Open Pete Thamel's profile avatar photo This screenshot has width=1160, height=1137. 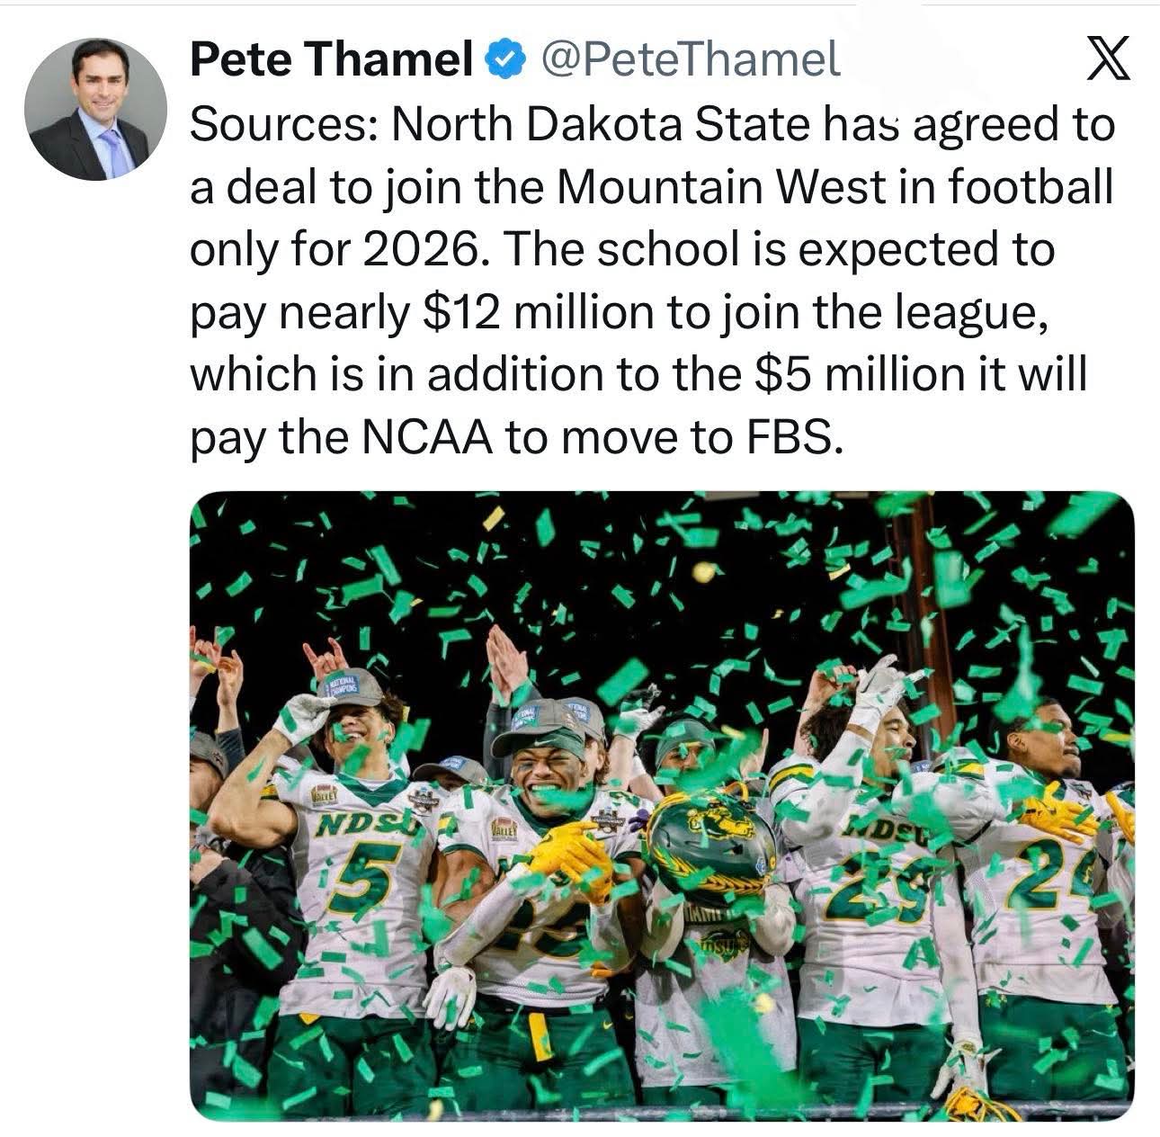(96, 109)
